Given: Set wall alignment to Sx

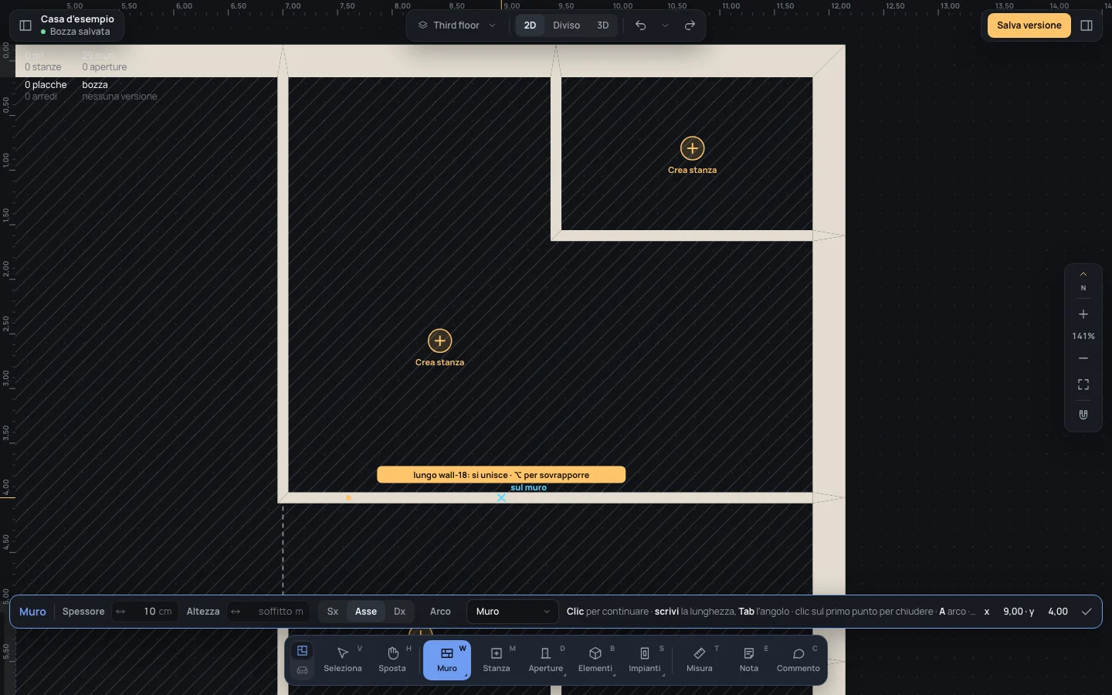Looking at the screenshot, I should (x=333, y=612).
